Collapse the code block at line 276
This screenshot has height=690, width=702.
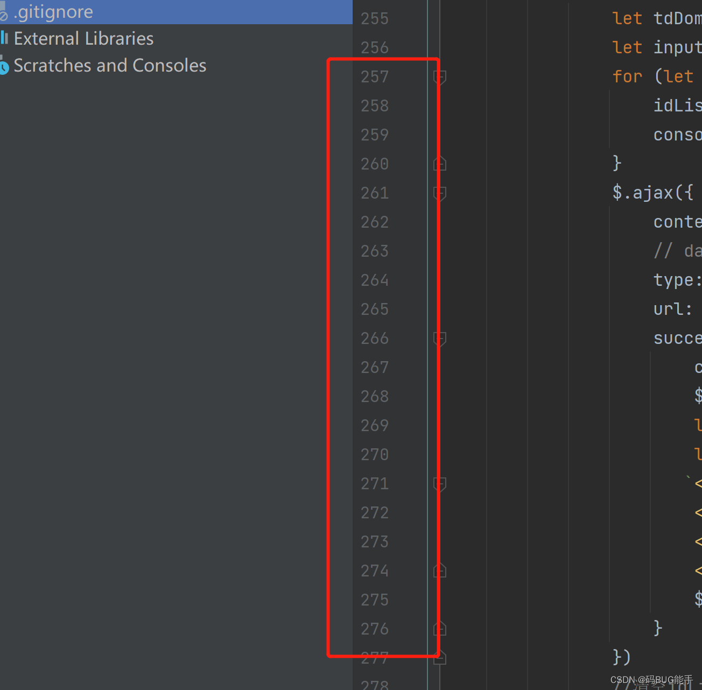pyautogui.click(x=439, y=629)
